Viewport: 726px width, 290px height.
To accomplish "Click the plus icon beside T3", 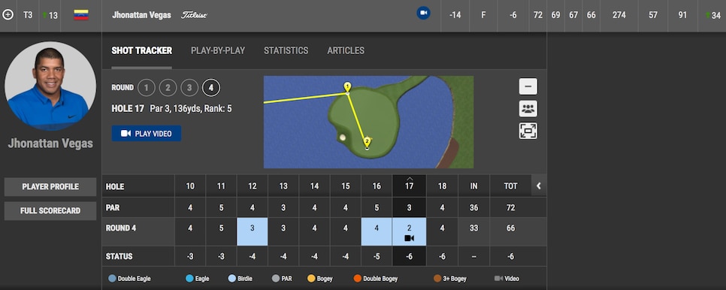I will coord(8,15).
